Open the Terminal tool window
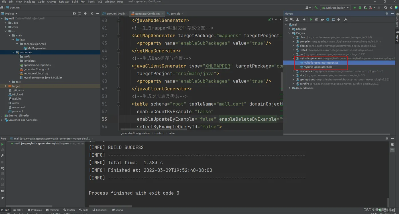 (52, 210)
